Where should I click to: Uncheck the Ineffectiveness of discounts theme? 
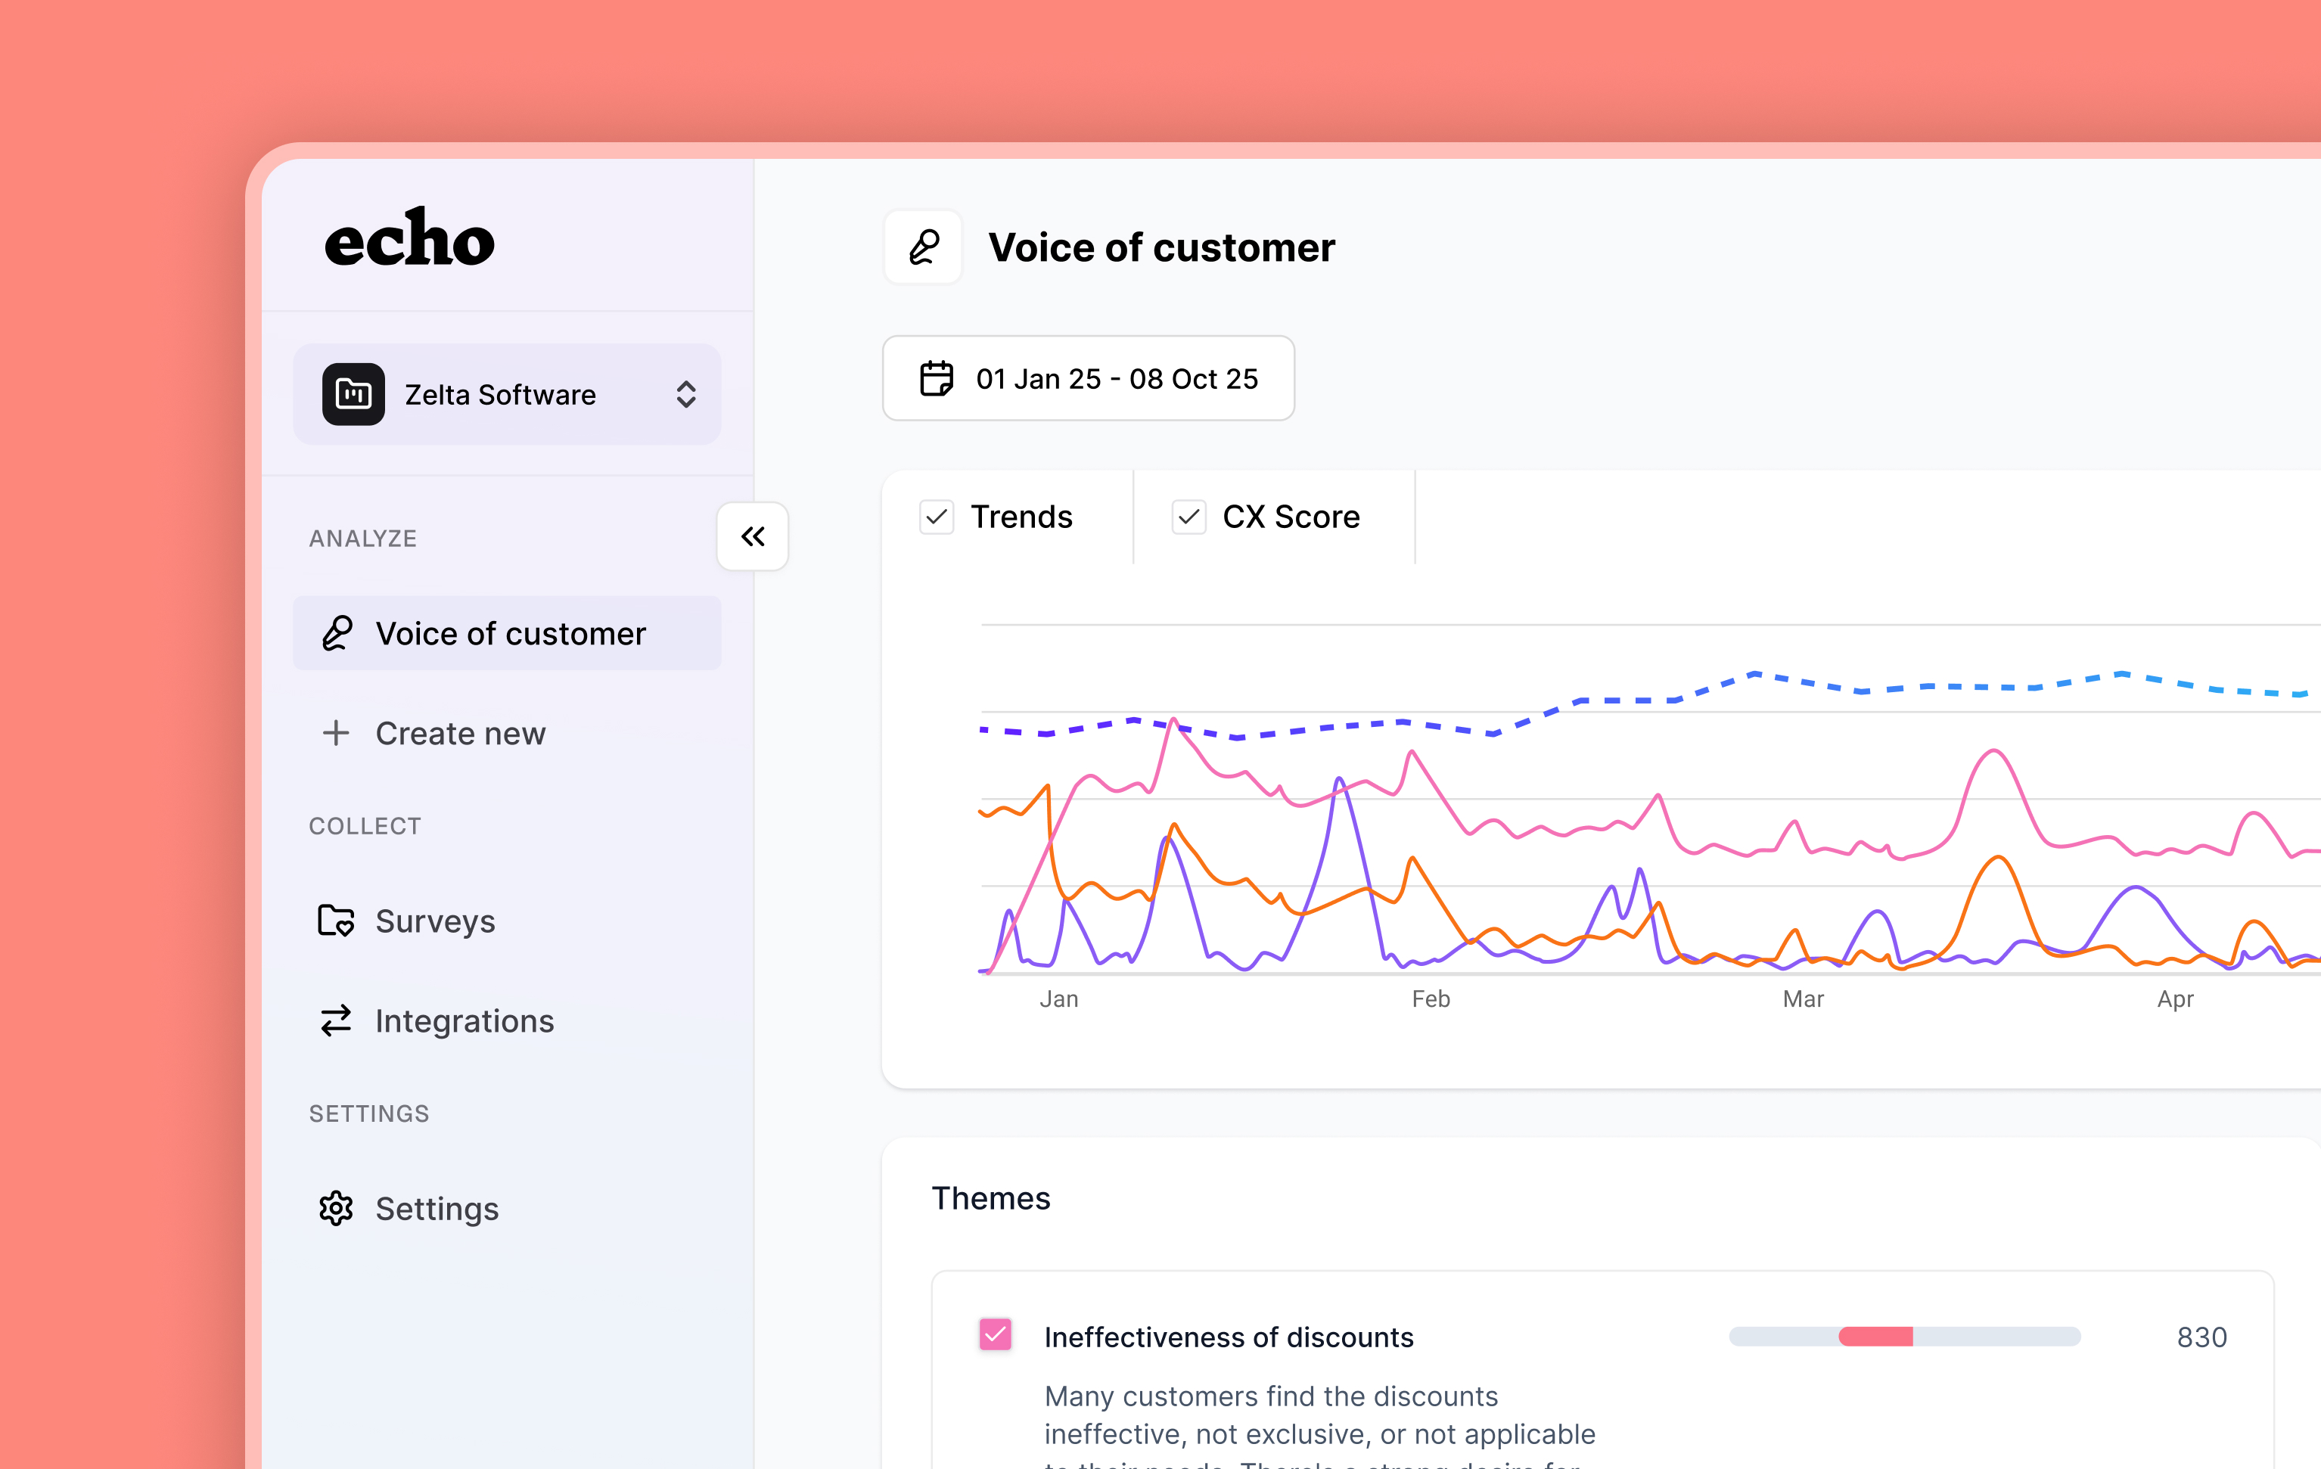click(x=995, y=1336)
